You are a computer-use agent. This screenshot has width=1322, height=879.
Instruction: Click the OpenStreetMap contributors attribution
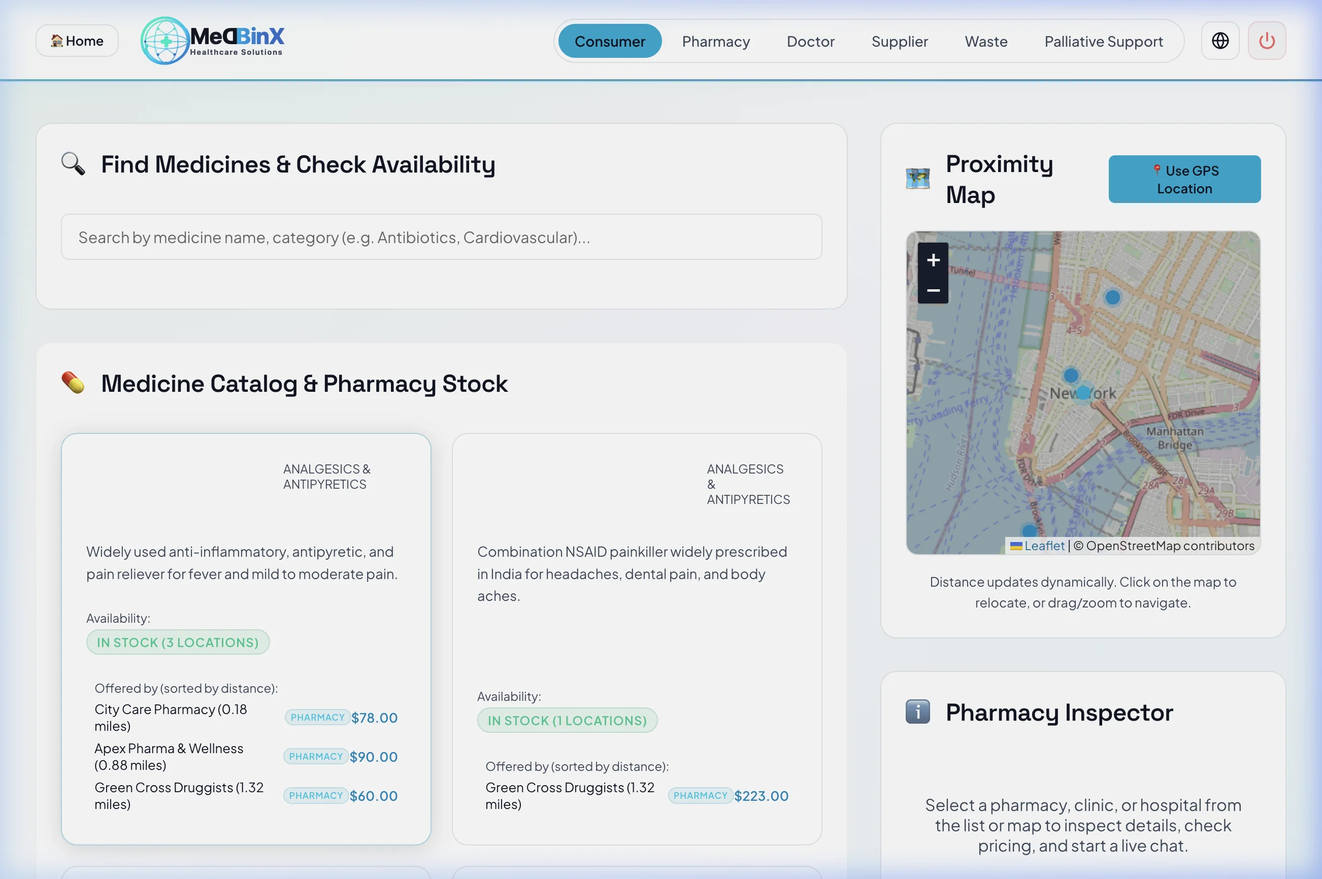(1163, 546)
